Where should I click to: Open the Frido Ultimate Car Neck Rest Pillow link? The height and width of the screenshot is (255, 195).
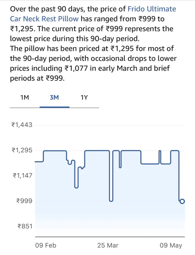point(93,14)
